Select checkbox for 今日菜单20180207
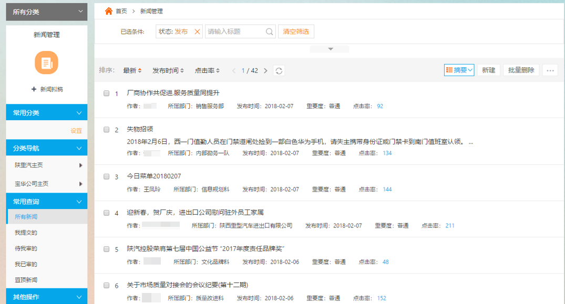Screen dimensions: 565x304 coord(106,176)
